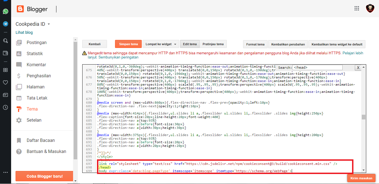Click the profile avatar picture
This screenshot has width=379, height=184.
click(370, 8)
